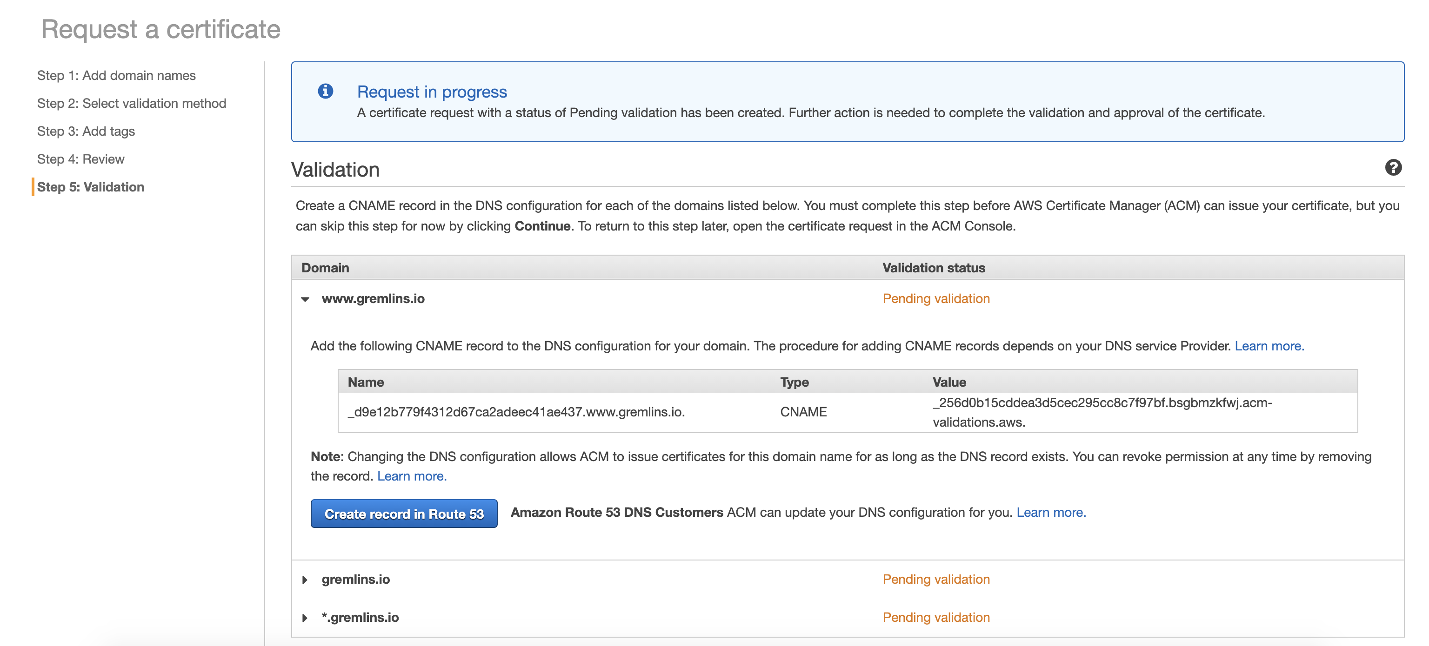The width and height of the screenshot is (1429, 646).
Task: Click the Request a certificate page title
Action: click(x=161, y=29)
